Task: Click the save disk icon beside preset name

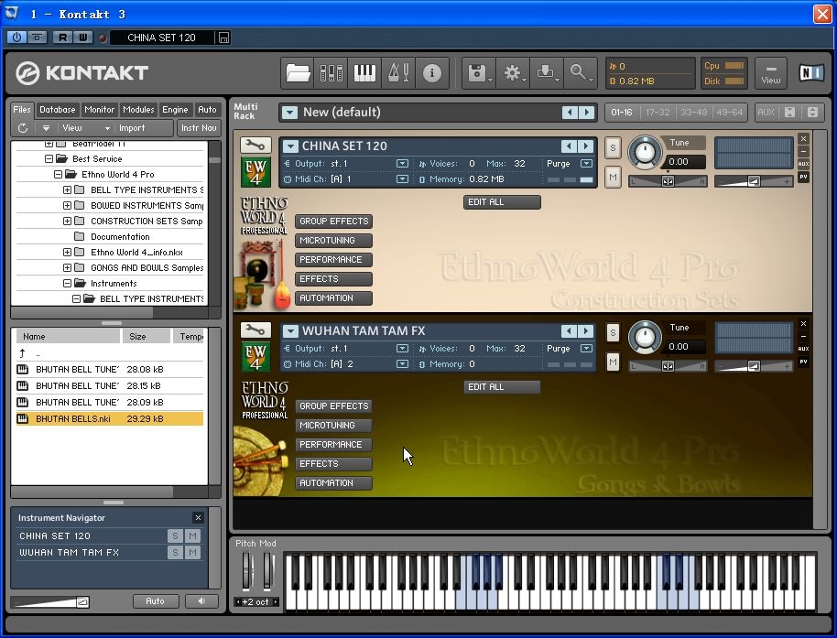Action: [x=223, y=38]
